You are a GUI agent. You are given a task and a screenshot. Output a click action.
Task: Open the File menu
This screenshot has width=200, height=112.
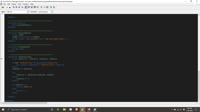[x=4, y=4]
